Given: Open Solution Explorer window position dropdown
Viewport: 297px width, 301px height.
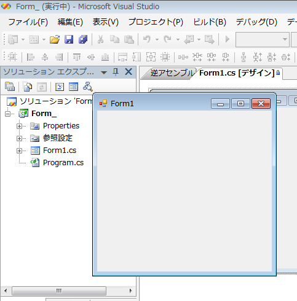Looking at the screenshot, I should coord(104,72).
